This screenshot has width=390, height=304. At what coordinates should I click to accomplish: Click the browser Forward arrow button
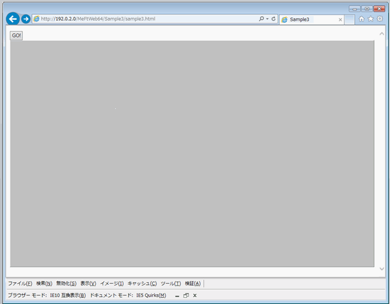(26, 19)
